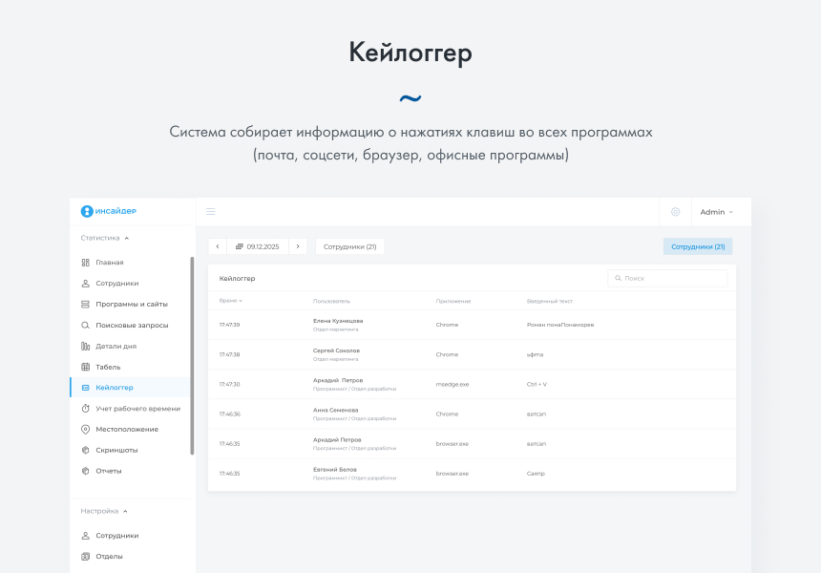
Task: Open Программы и сайты menu item
Action: point(131,305)
